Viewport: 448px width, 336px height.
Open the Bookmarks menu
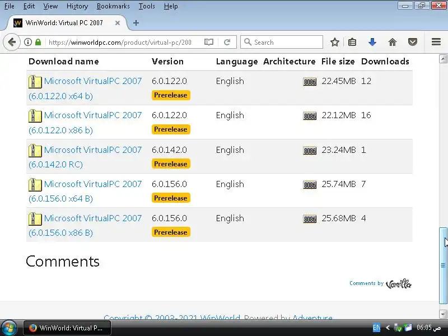[x=113, y=6]
